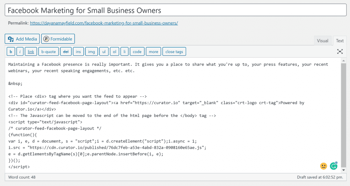Screen dimensions: 350x186
Task: Switch to the Visual editor tab
Action: pos(323,41)
